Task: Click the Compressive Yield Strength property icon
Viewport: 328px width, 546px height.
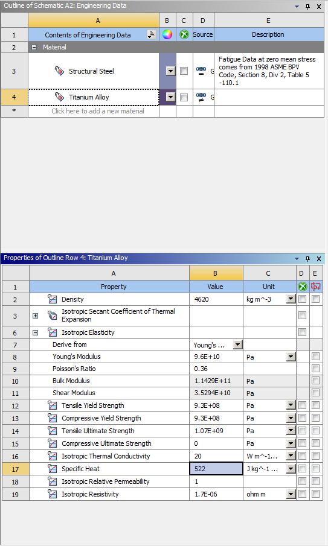Action: pyautogui.click(x=53, y=418)
